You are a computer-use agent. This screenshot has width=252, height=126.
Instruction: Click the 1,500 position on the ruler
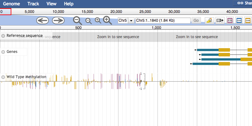click(235, 28)
